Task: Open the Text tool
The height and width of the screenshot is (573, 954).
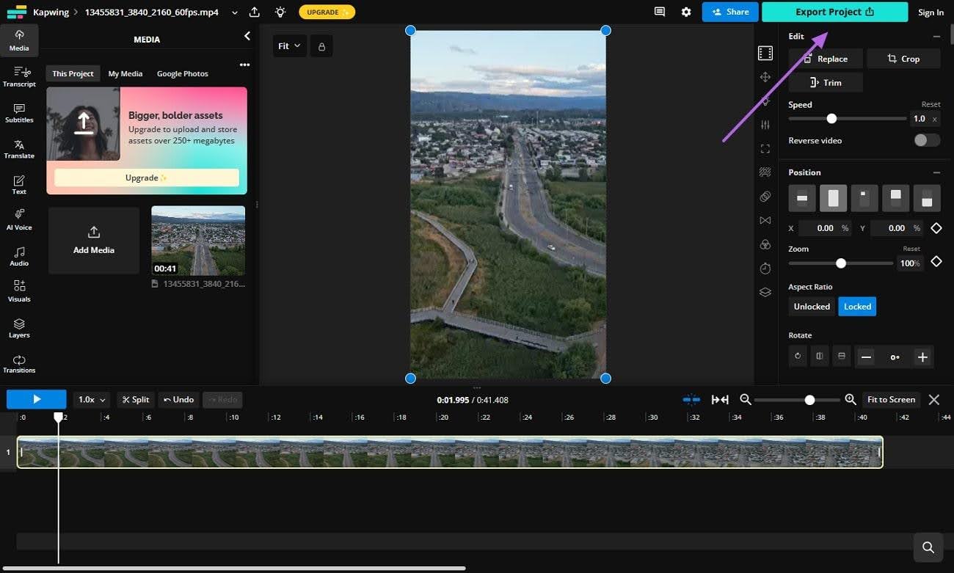Action: [x=19, y=184]
